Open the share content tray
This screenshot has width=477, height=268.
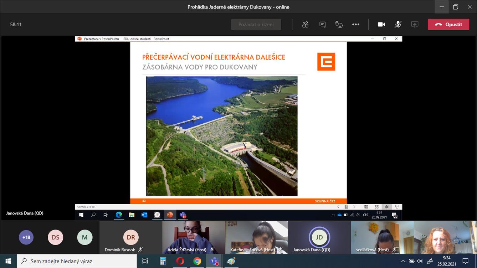tap(415, 25)
